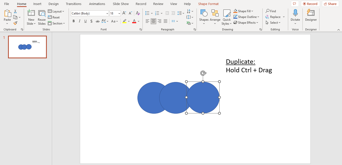Click the Font Color red swatch
This screenshot has width=342, height=165.
coord(134,23)
